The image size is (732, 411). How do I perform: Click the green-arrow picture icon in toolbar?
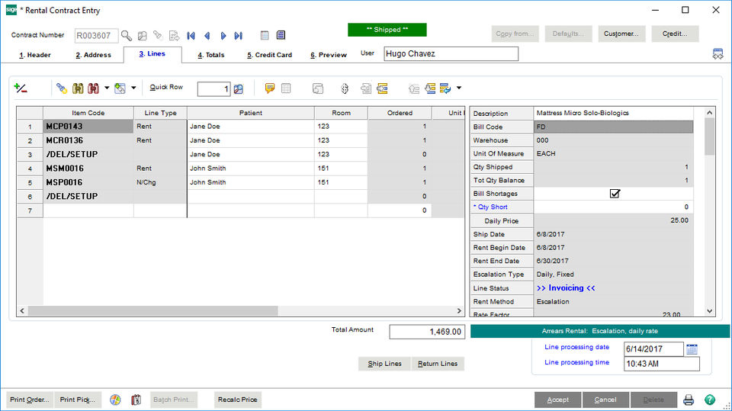[120, 88]
